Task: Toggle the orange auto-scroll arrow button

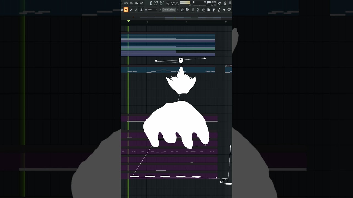Action: [126, 10]
